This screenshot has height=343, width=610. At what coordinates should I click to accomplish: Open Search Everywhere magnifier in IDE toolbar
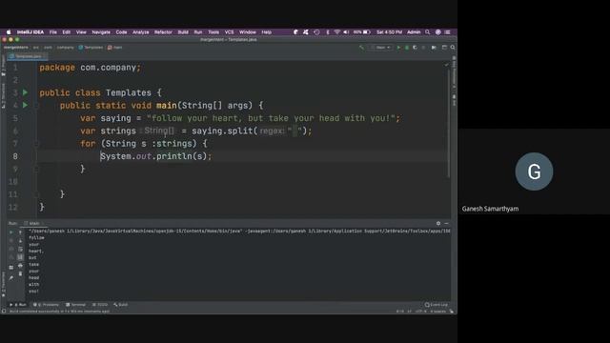pyautogui.click(x=453, y=48)
